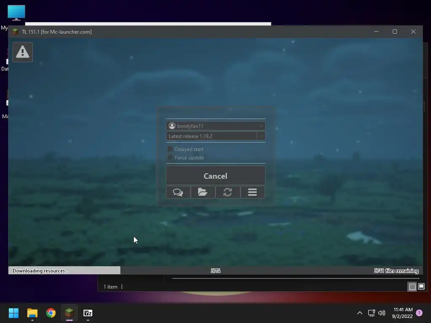This screenshot has height=323, width=431.
Task: Click the 2741 files remaining text
Action: pyautogui.click(x=396, y=271)
